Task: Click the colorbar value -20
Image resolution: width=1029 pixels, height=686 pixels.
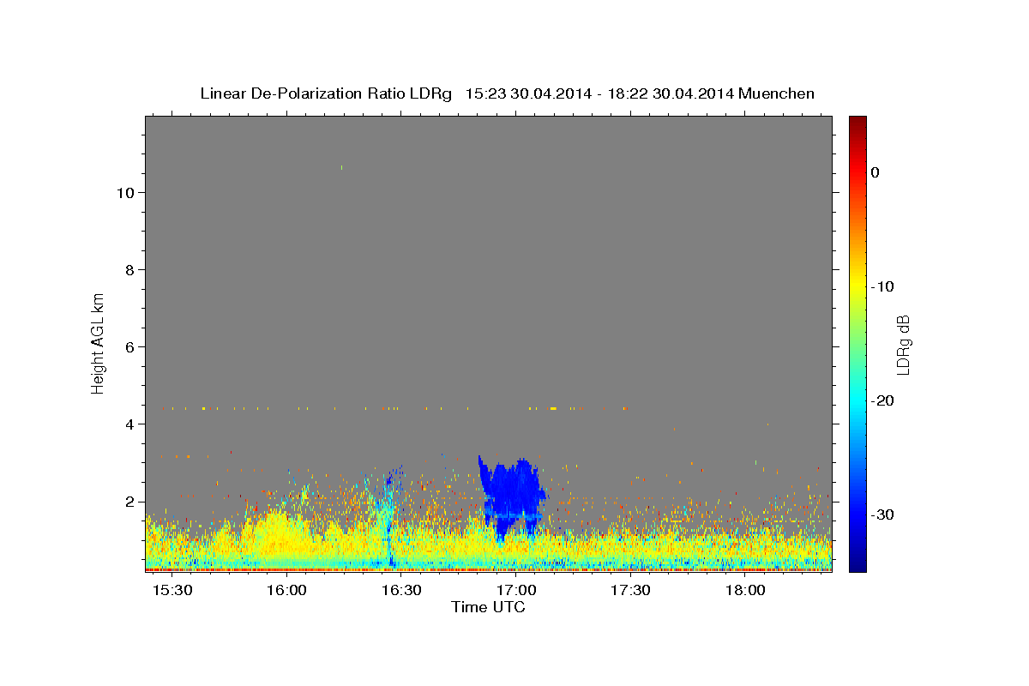Action: pyautogui.click(x=882, y=400)
